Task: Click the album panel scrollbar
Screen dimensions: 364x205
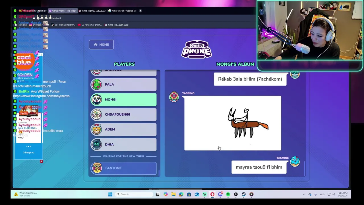Action: (305, 168)
